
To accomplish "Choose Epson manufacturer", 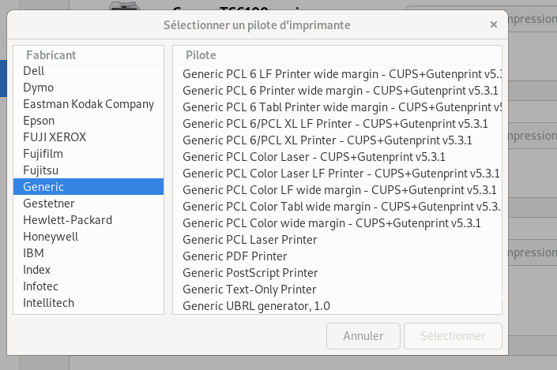I will pyautogui.click(x=88, y=121).
